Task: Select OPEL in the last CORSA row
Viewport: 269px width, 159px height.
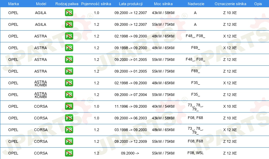Action: (x=13, y=153)
